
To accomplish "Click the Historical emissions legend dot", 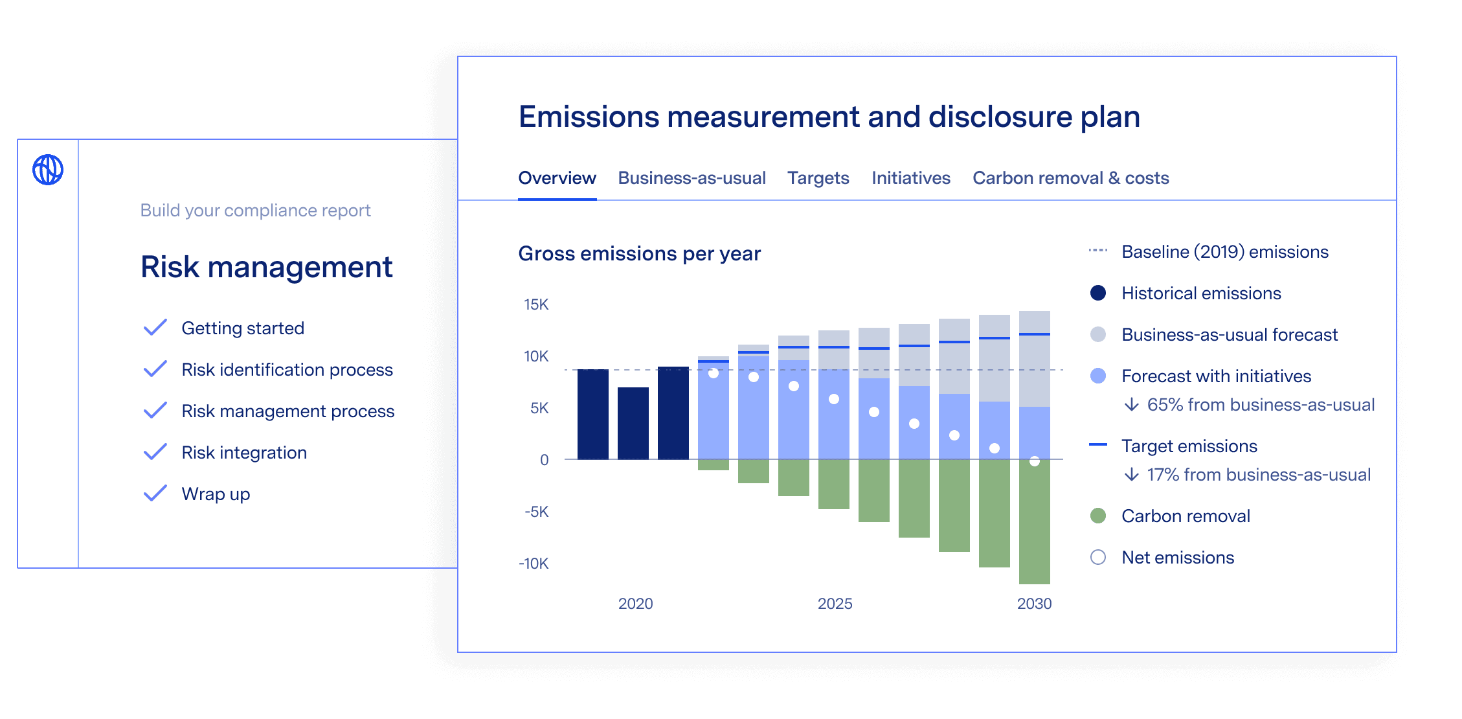I will (x=1098, y=293).
